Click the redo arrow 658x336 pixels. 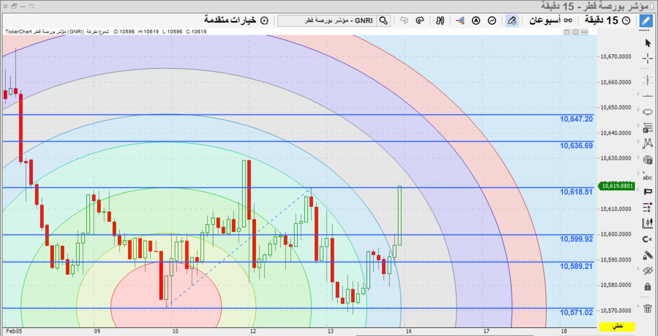[x=420, y=21]
